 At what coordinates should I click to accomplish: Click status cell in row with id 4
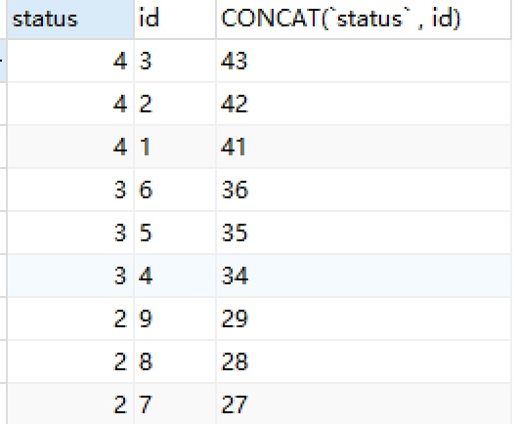[x=70, y=276]
